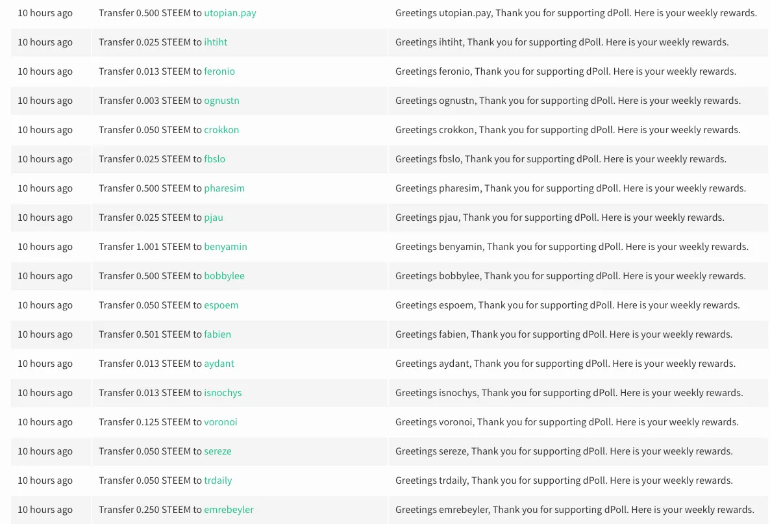
Task: Select the 'Transfer 0.003 STEEM to' text
Action: tap(150, 101)
